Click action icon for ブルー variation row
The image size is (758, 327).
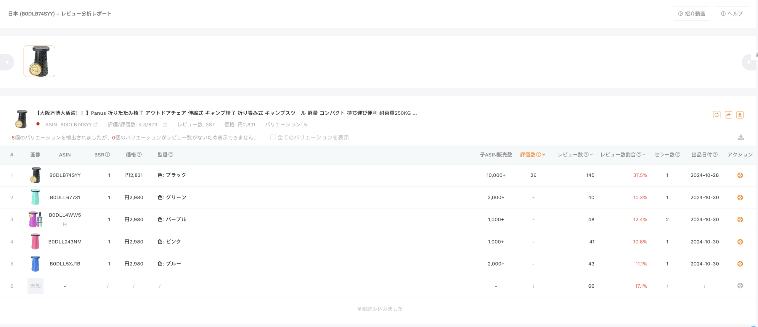[x=740, y=264]
